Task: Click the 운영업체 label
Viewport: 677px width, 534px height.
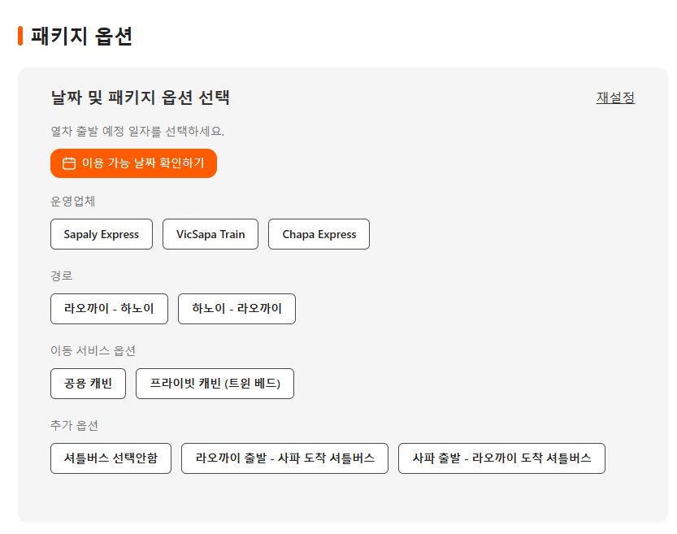Action: (72, 202)
